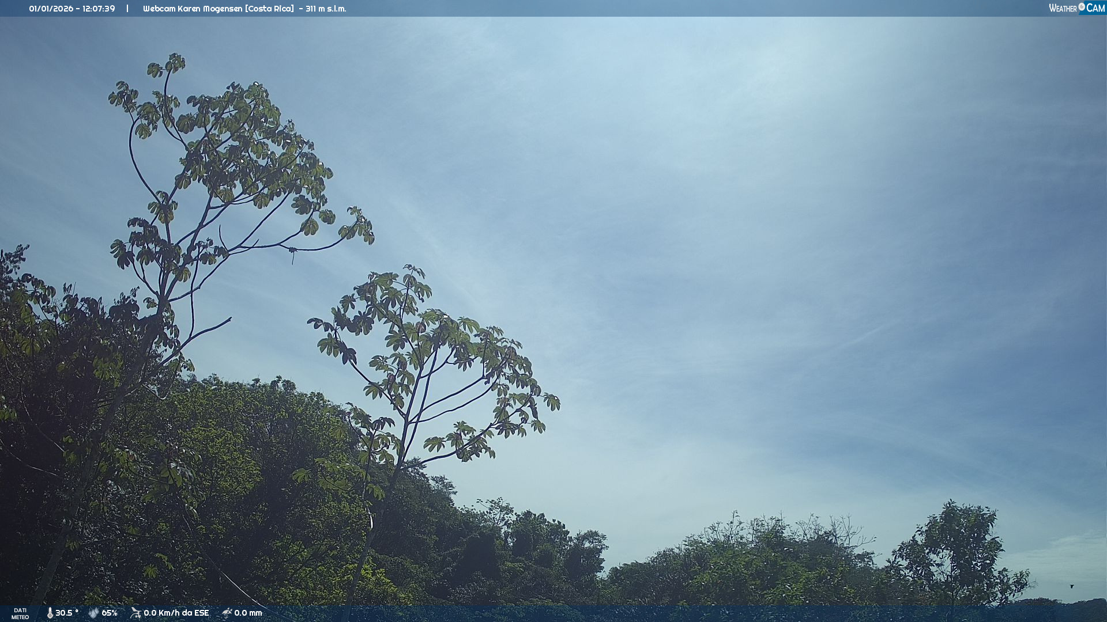Screen dimensions: 1107x622
Task: Click the 01/01/2026 date and time stamp
Action: (x=72, y=9)
